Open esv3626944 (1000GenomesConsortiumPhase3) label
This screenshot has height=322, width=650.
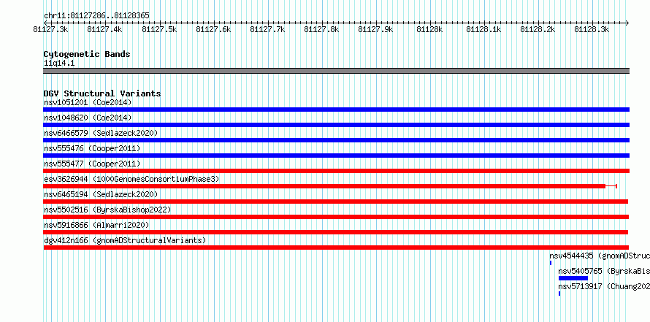pos(131,179)
